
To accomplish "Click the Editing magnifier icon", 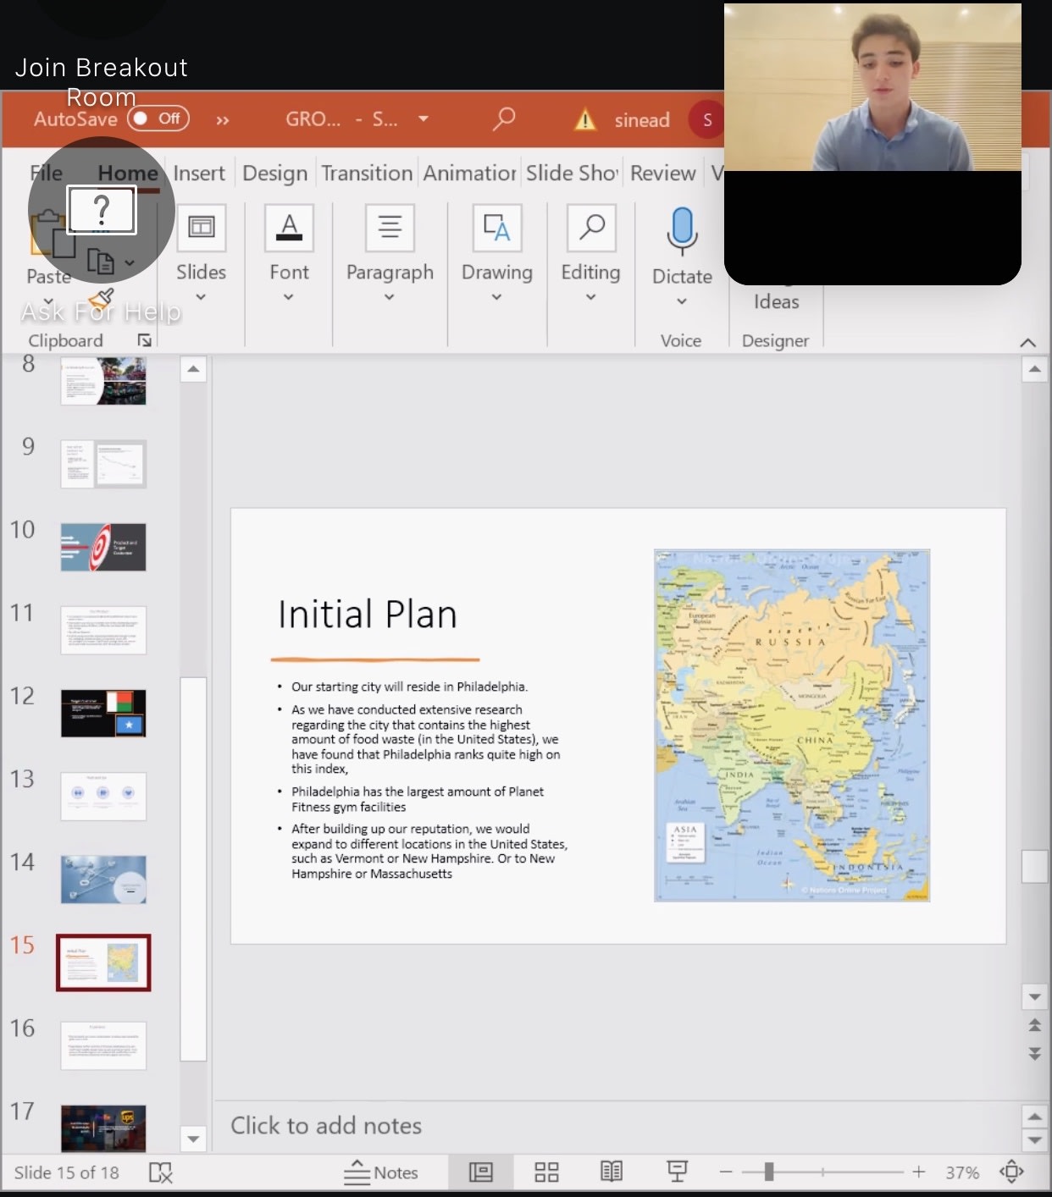I will tap(591, 228).
